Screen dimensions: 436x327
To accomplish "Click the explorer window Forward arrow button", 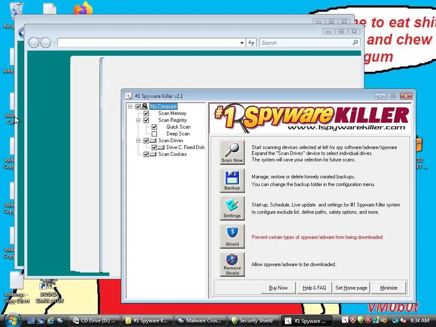I will click(x=46, y=43).
